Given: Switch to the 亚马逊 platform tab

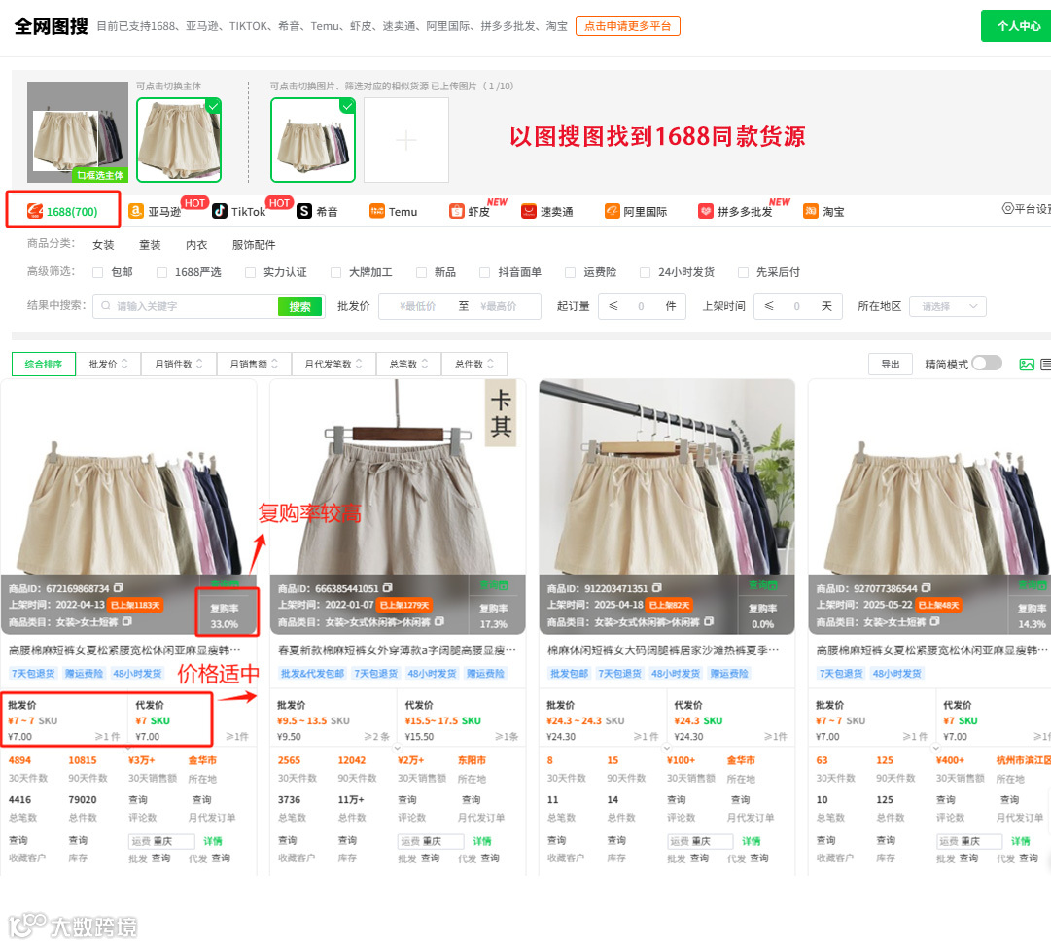Looking at the screenshot, I should [x=155, y=211].
